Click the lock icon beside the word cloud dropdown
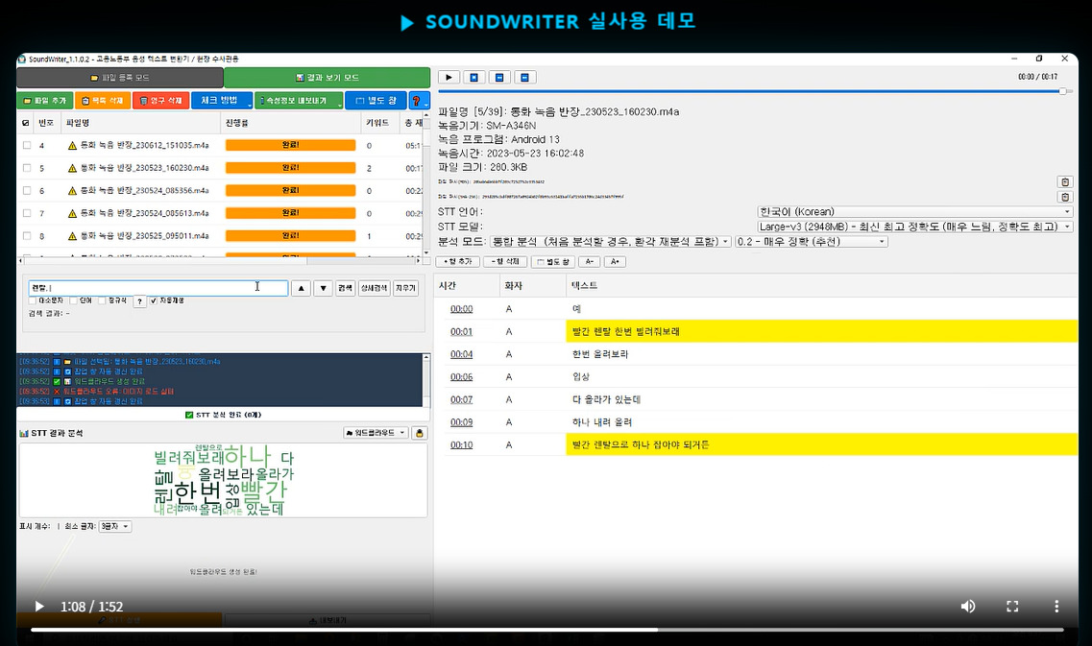The height and width of the screenshot is (646, 1092). pyautogui.click(x=420, y=433)
